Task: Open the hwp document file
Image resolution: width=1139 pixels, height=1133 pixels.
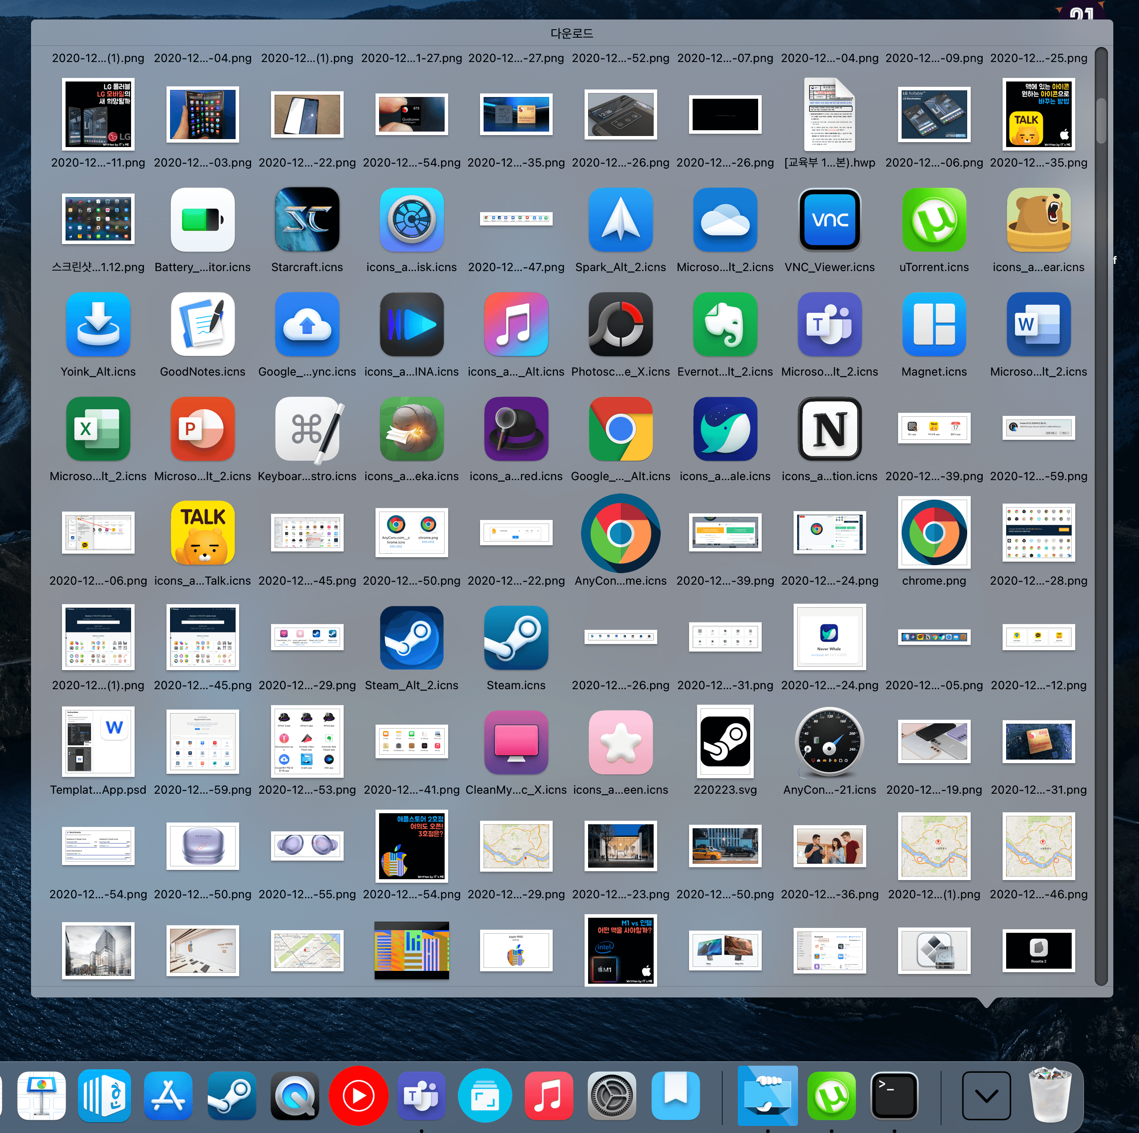Action: pos(829,116)
